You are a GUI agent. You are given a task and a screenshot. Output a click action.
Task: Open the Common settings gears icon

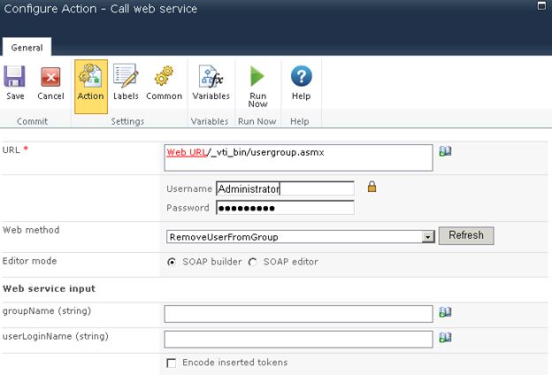(x=164, y=75)
